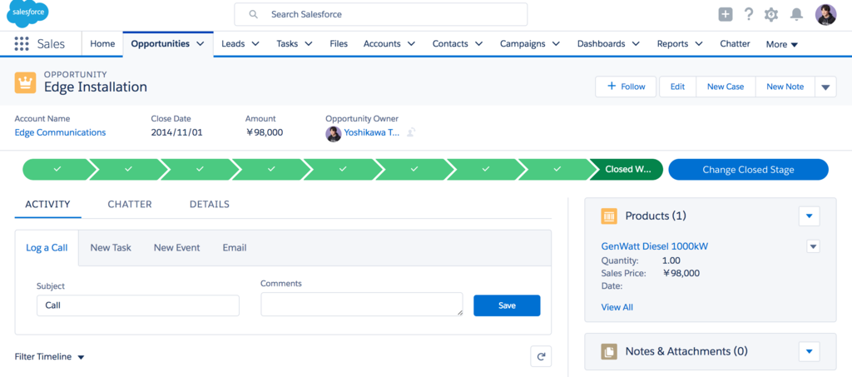Screen dimensions: 852x377
Task: Expand the Leads tab dropdown chevron
Action: (255, 44)
